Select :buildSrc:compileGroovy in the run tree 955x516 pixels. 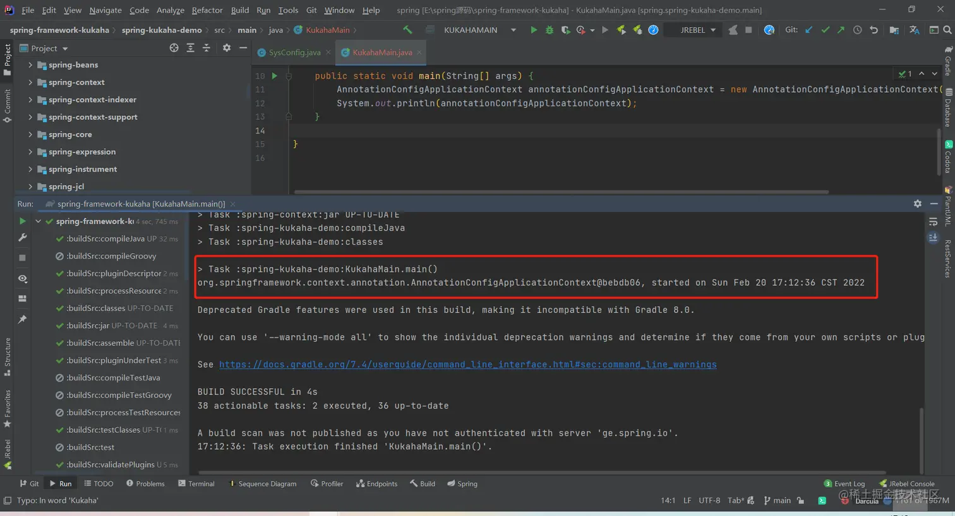(111, 256)
